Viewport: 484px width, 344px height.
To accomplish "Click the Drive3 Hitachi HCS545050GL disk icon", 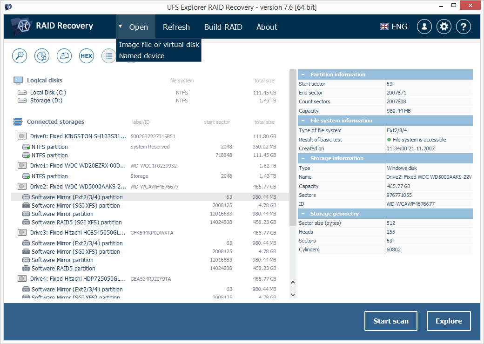I will tap(22, 233).
